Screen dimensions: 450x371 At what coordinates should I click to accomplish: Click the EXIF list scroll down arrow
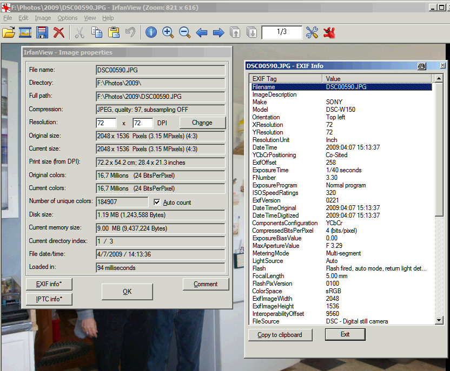click(x=439, y=321)
